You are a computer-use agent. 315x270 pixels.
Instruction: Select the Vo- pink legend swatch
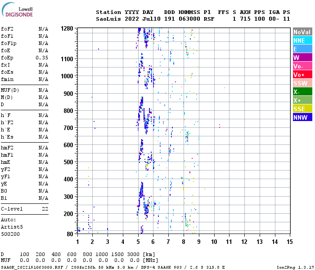302,66
